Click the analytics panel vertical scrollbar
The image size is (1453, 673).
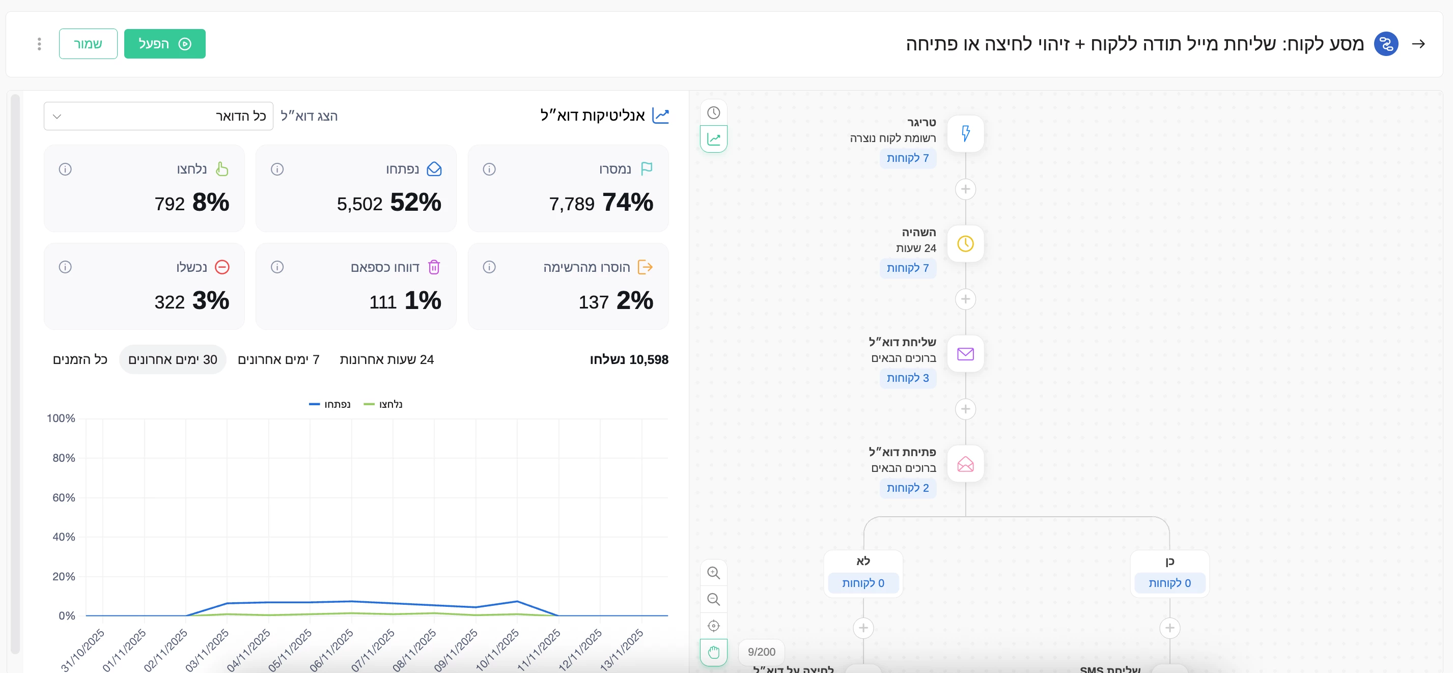(x=15, y=372)
